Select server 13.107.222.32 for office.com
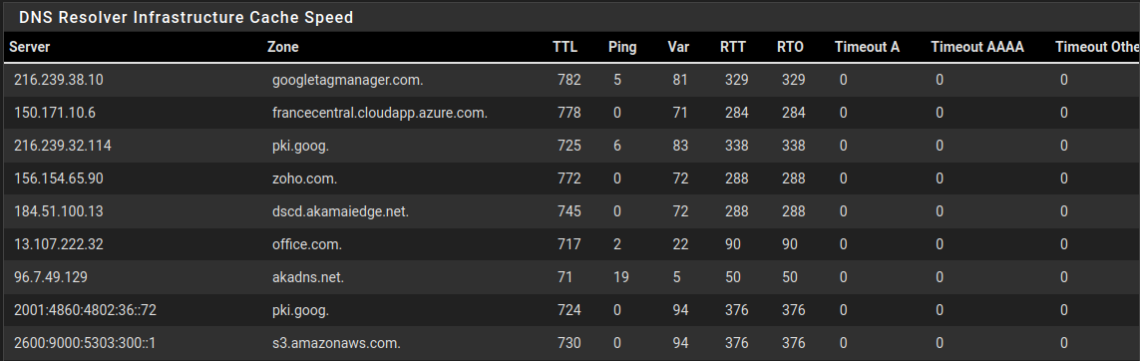Screen dimensions: 1140x361 pyautogui.click(x=58, y=244)
